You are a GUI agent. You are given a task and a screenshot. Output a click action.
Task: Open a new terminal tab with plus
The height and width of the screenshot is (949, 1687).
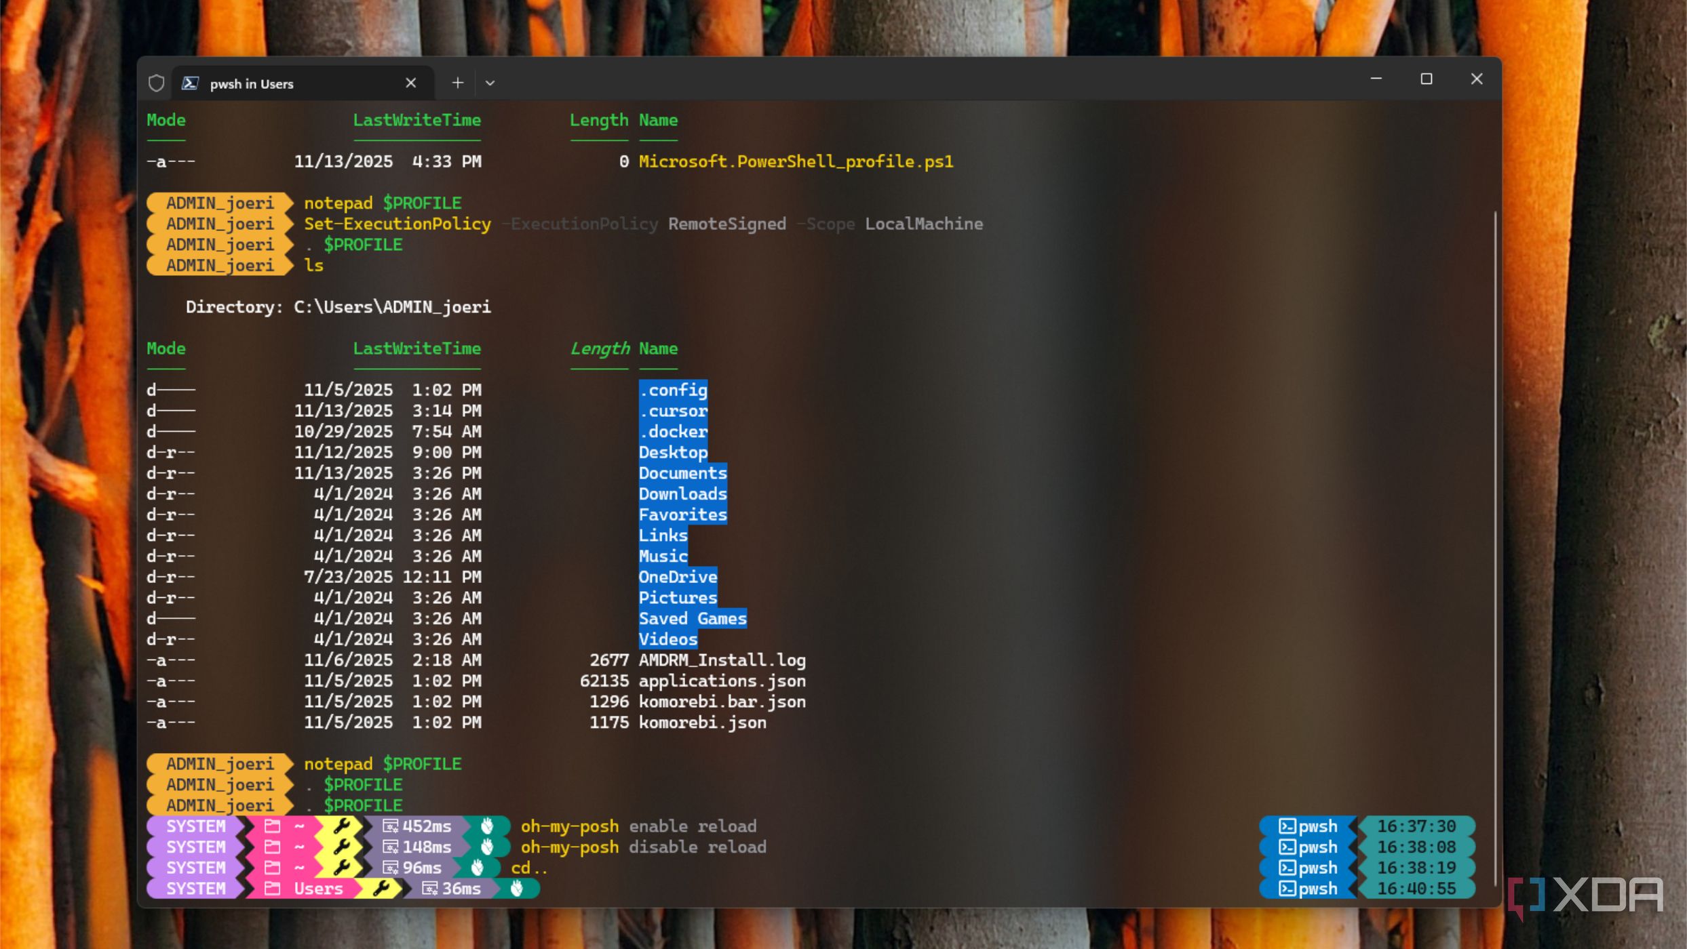click(x=458, y=83)
